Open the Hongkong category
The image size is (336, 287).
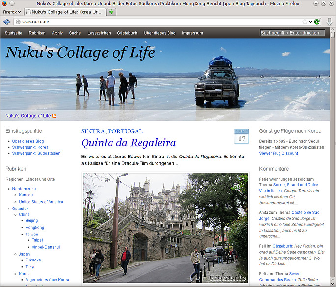35,228
